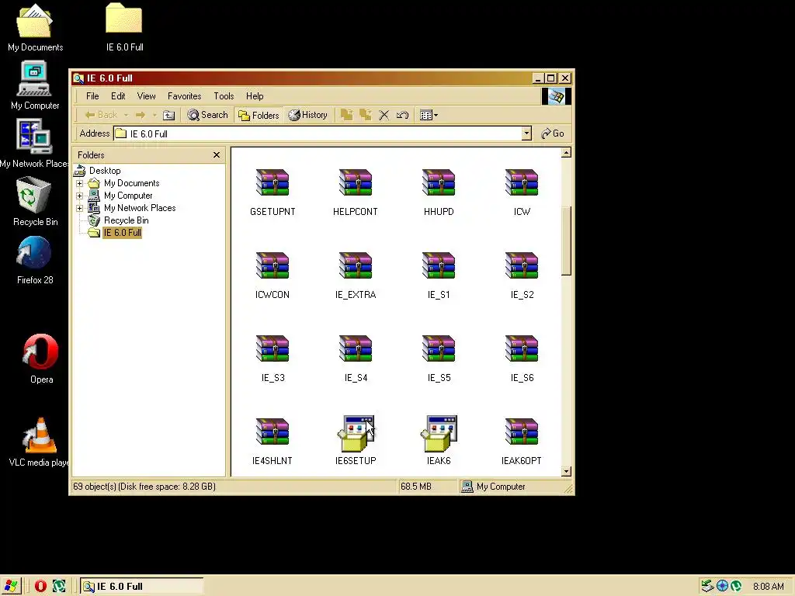
Task: Open the Help menu
Action: point(255,95)
